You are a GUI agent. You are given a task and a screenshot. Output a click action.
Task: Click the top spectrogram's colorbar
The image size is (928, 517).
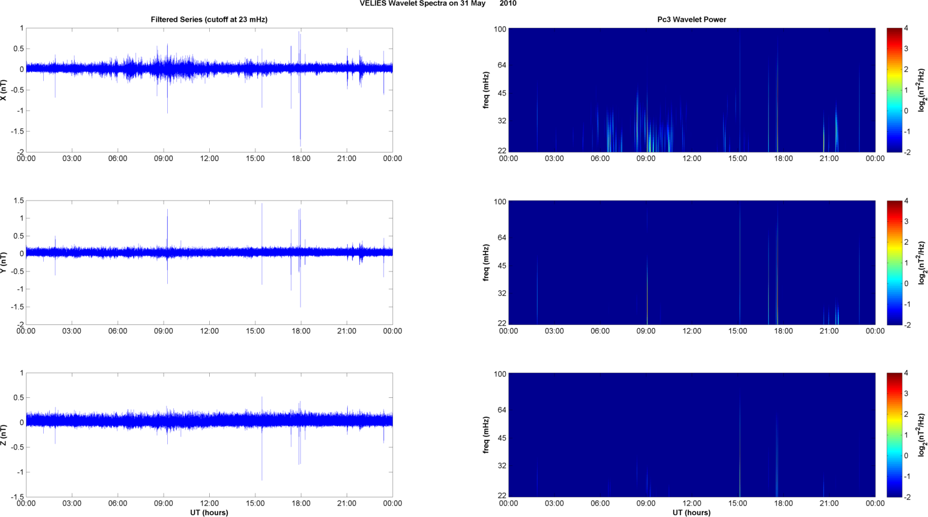pyautogui.click(x=894, y=90)
